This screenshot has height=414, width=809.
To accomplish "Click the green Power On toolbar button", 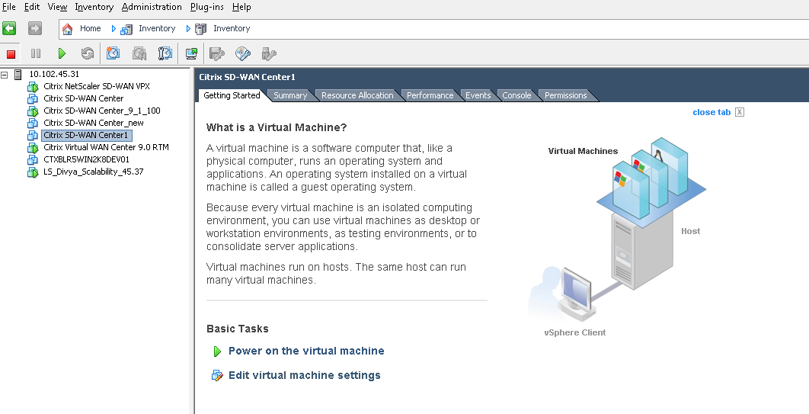I will point(62,53).
